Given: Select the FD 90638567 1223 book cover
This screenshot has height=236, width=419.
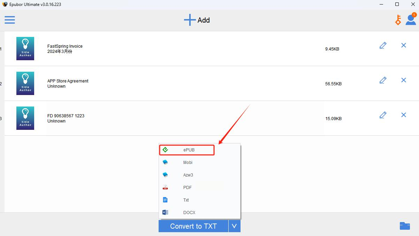Looking at the screenshot, I should (25, 118).
